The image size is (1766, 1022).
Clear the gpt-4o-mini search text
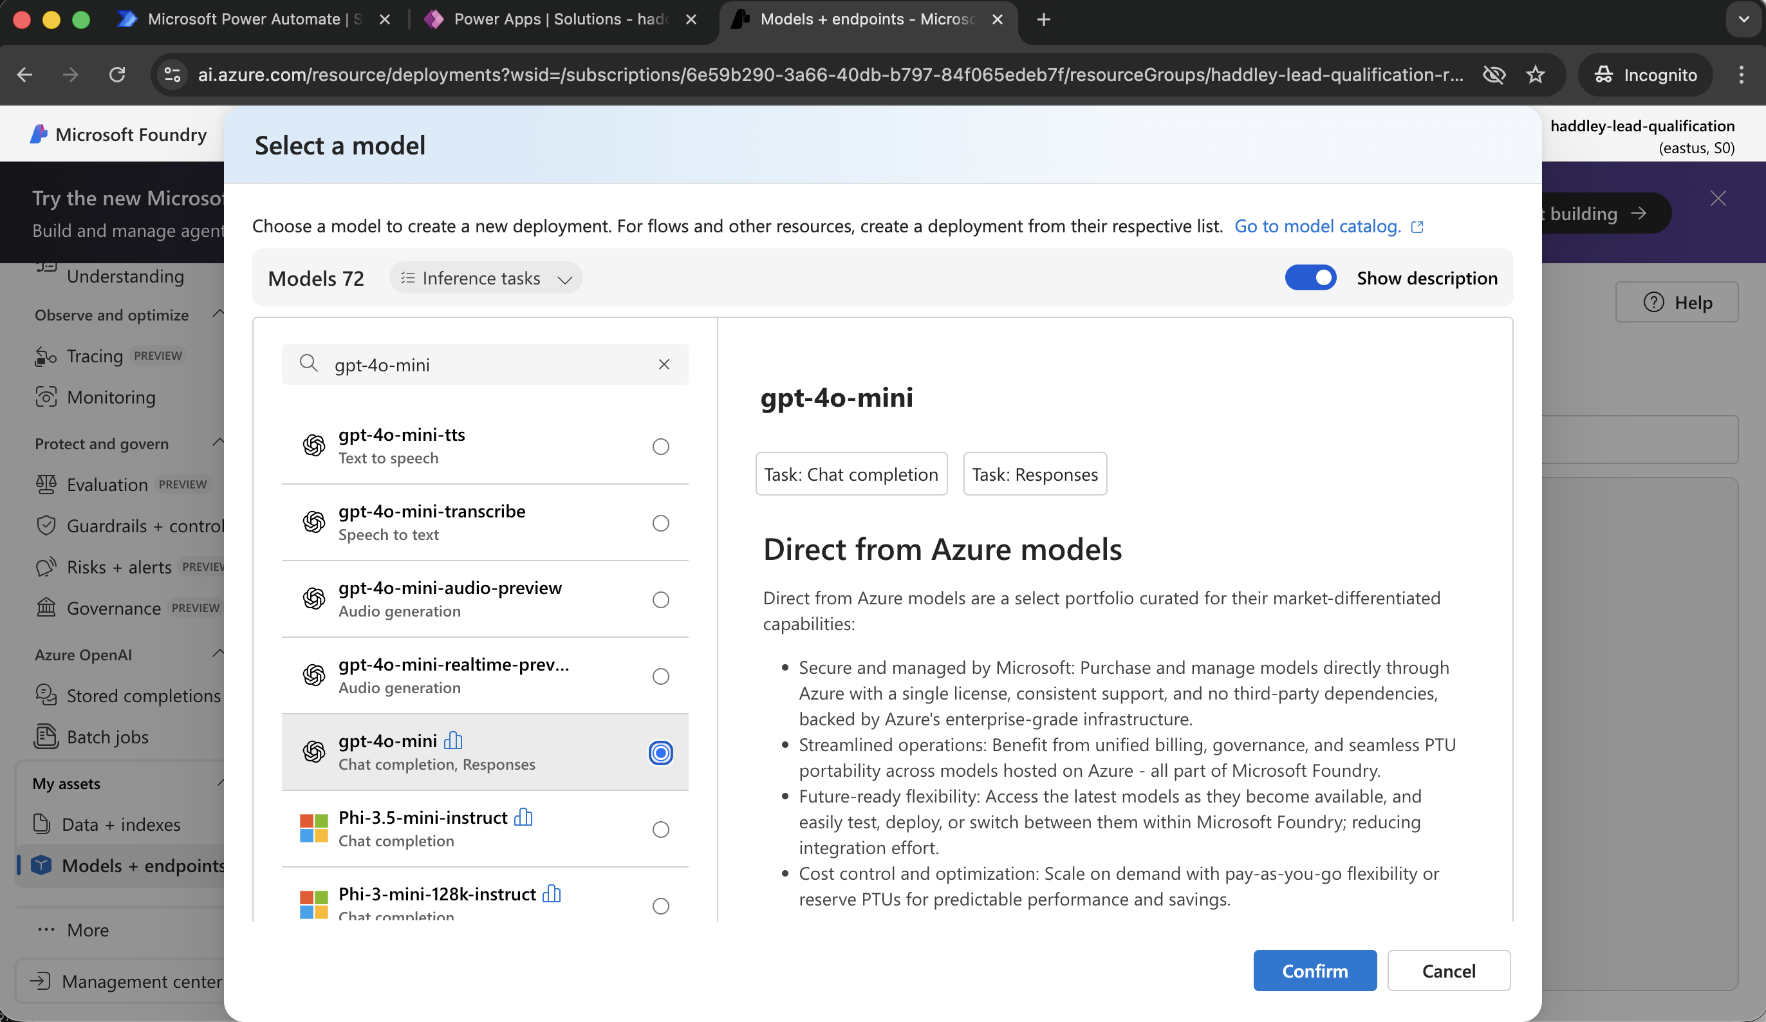664,364
